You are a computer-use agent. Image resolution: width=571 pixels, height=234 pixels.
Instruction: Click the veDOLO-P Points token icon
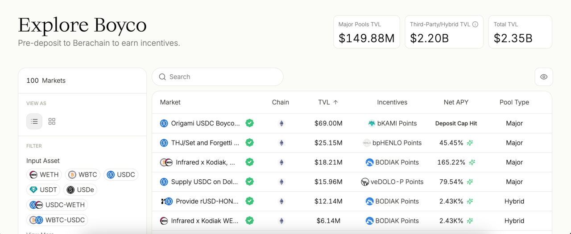coord(365,182)
